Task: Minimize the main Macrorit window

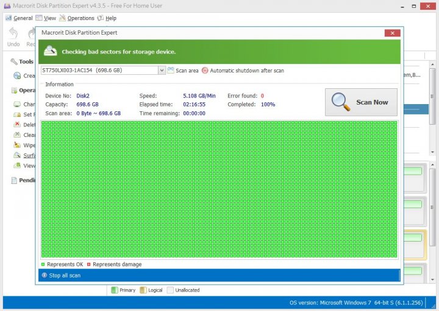Action: click(402, 7)
